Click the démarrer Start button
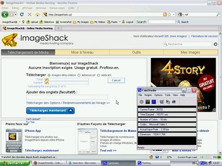222x166 pixels. (x=15, y=163)
